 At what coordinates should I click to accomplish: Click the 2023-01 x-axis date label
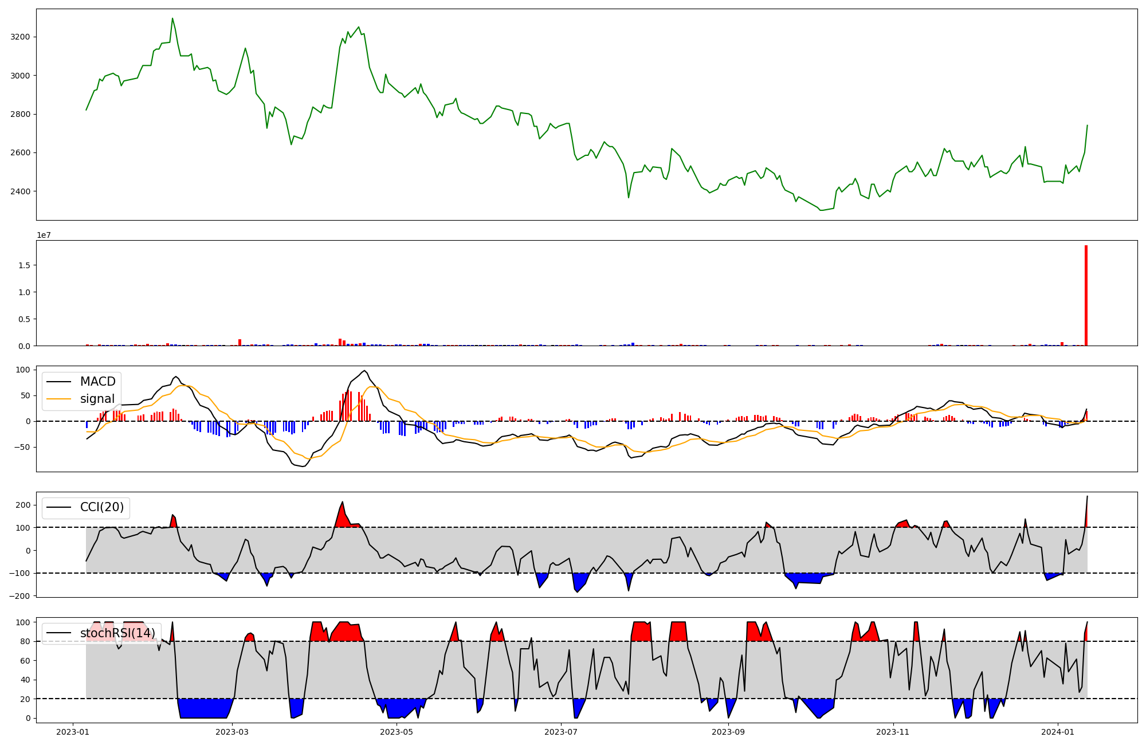pyautogui.click(x=72, y=732)
